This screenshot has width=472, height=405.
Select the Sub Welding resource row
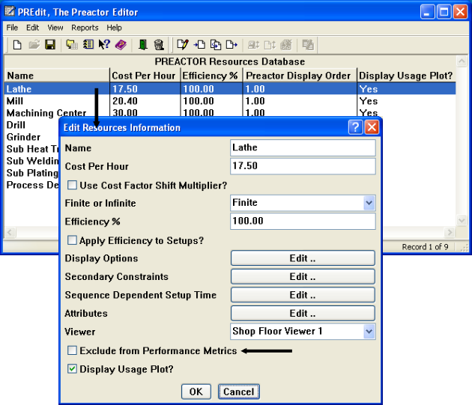click(x=32, y=161)
